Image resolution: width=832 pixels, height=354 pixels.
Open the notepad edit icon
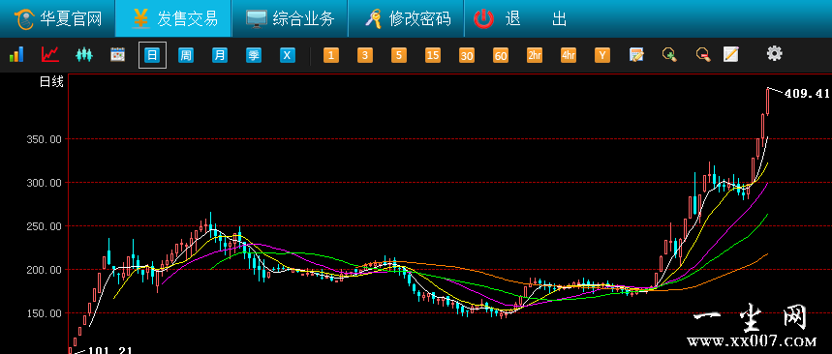pyautogui.click(x=731, y=54)
